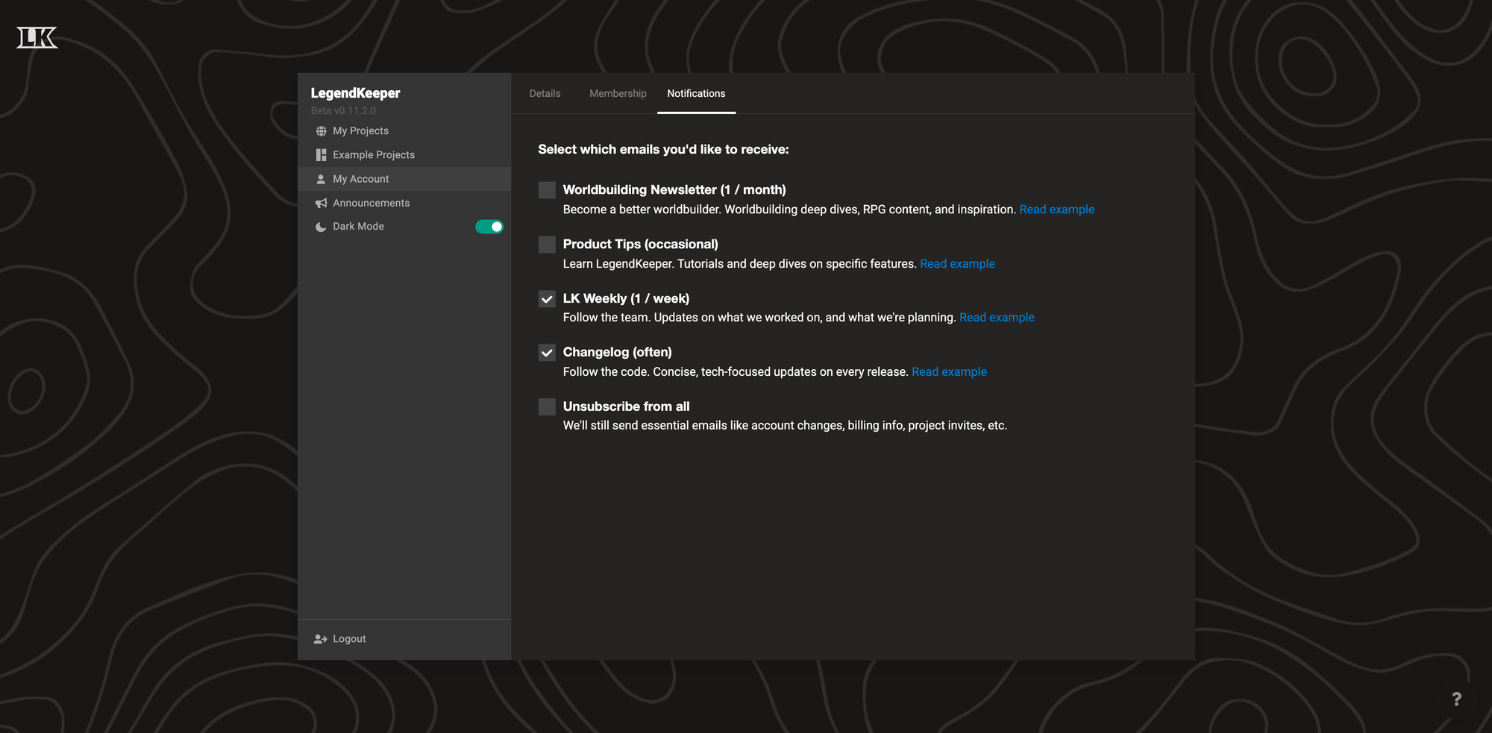1492x733 pixels.
Task: Click the Product Tips (occasional) label
Action: (640, 245)
